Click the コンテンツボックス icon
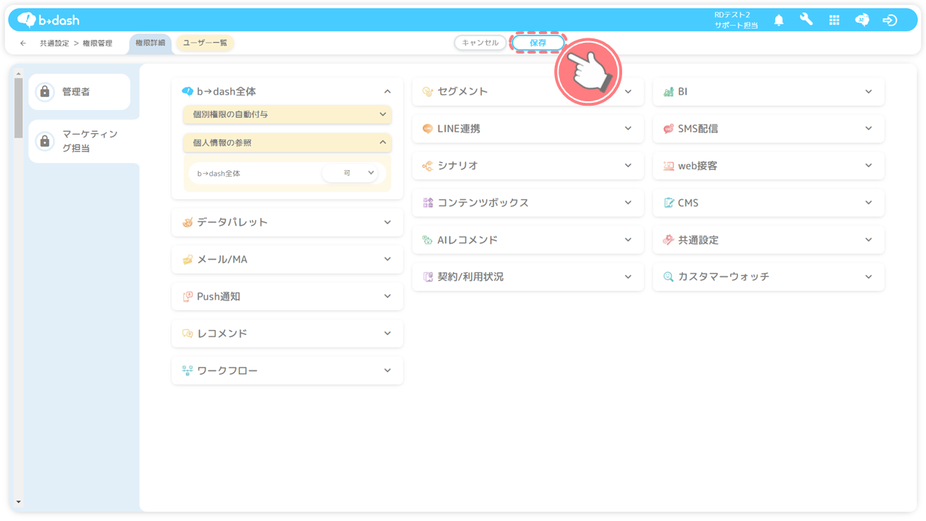The image size is (926, 521). (428, 203)
